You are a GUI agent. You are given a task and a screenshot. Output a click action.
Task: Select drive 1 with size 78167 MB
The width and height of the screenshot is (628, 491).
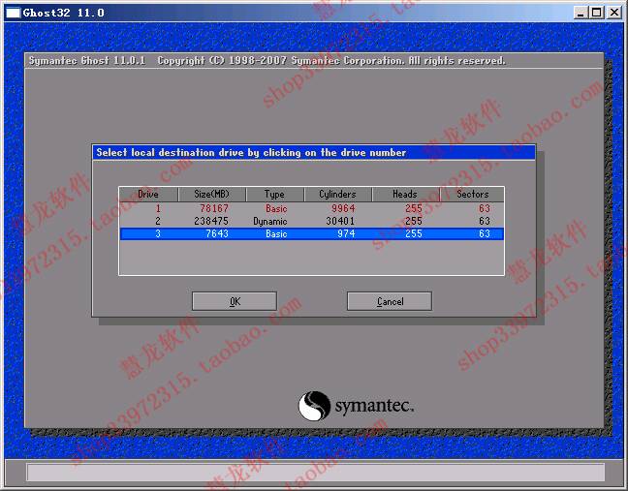pyautogui.click(x=311, y=208)
